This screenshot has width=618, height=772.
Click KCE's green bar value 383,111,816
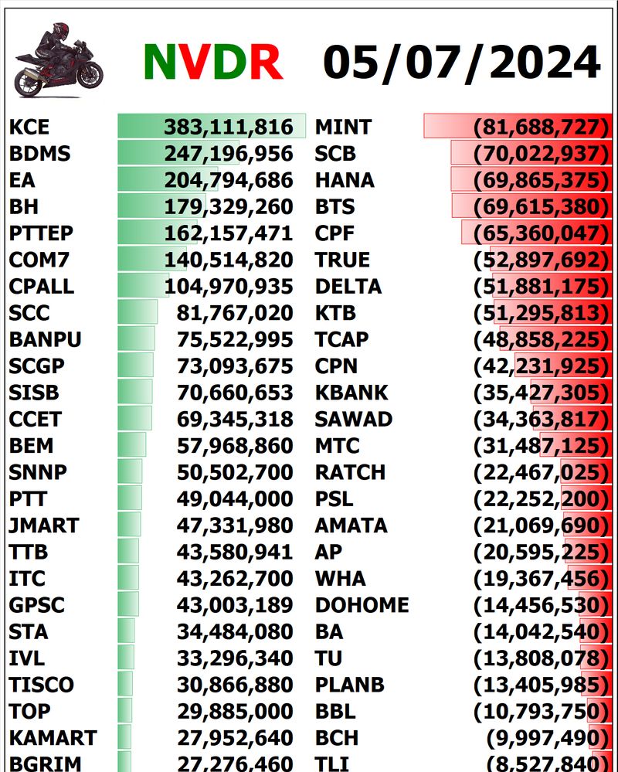[x=228, y=127]
